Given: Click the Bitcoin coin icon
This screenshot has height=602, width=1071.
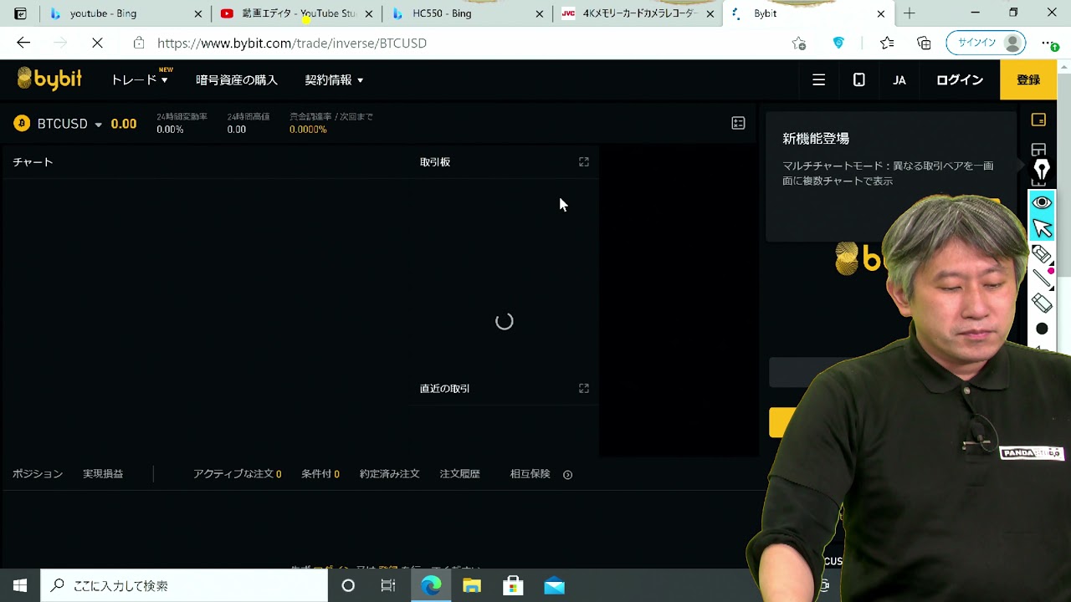Looking at the screenshot, I should click(22, 124).
